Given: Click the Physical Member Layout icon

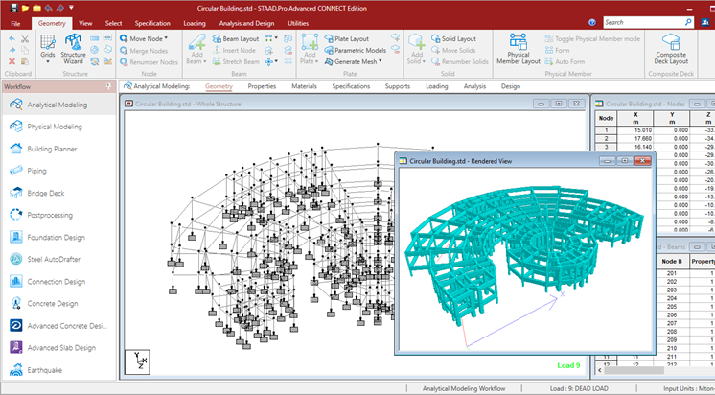Looking at the screenshot, I should [519, 48].
